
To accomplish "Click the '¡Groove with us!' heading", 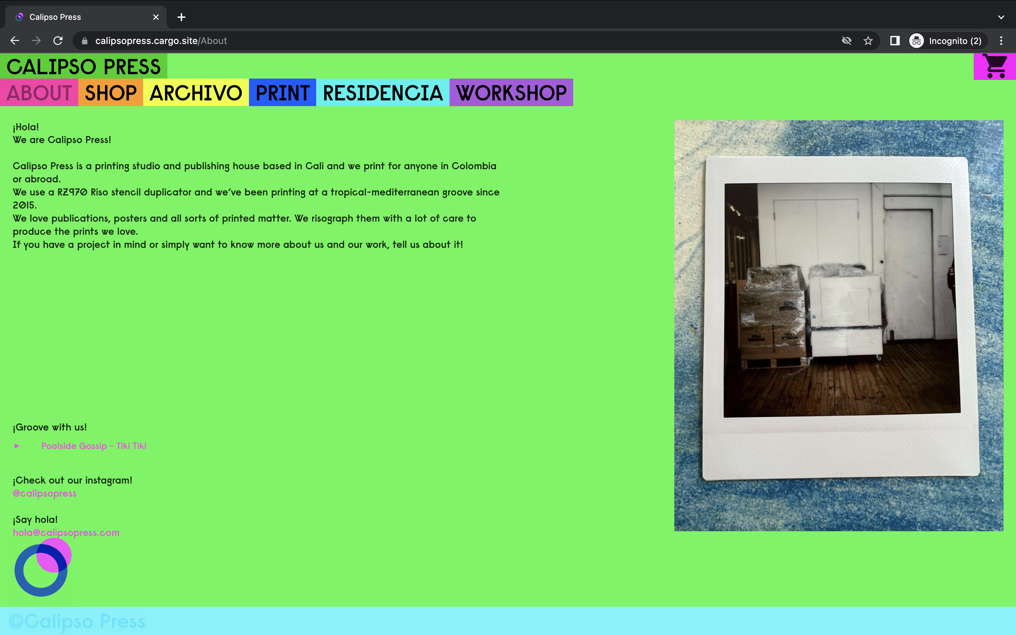I will click(x=50, y=427).
